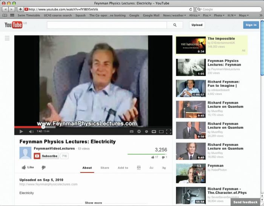
Task: Select the Share tab
Action: click(105, 168)
